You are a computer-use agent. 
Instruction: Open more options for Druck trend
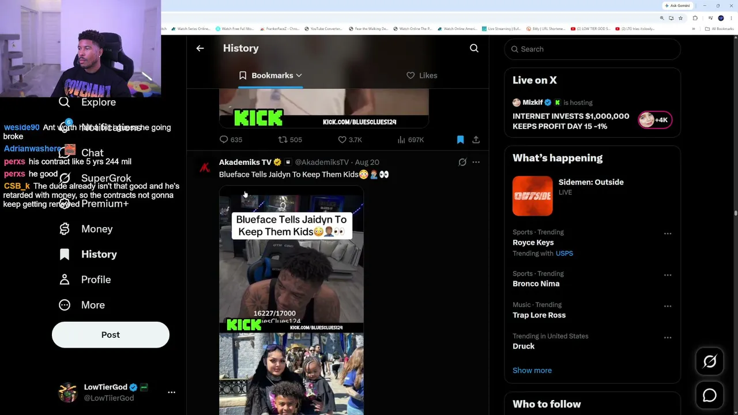[668, 337]
